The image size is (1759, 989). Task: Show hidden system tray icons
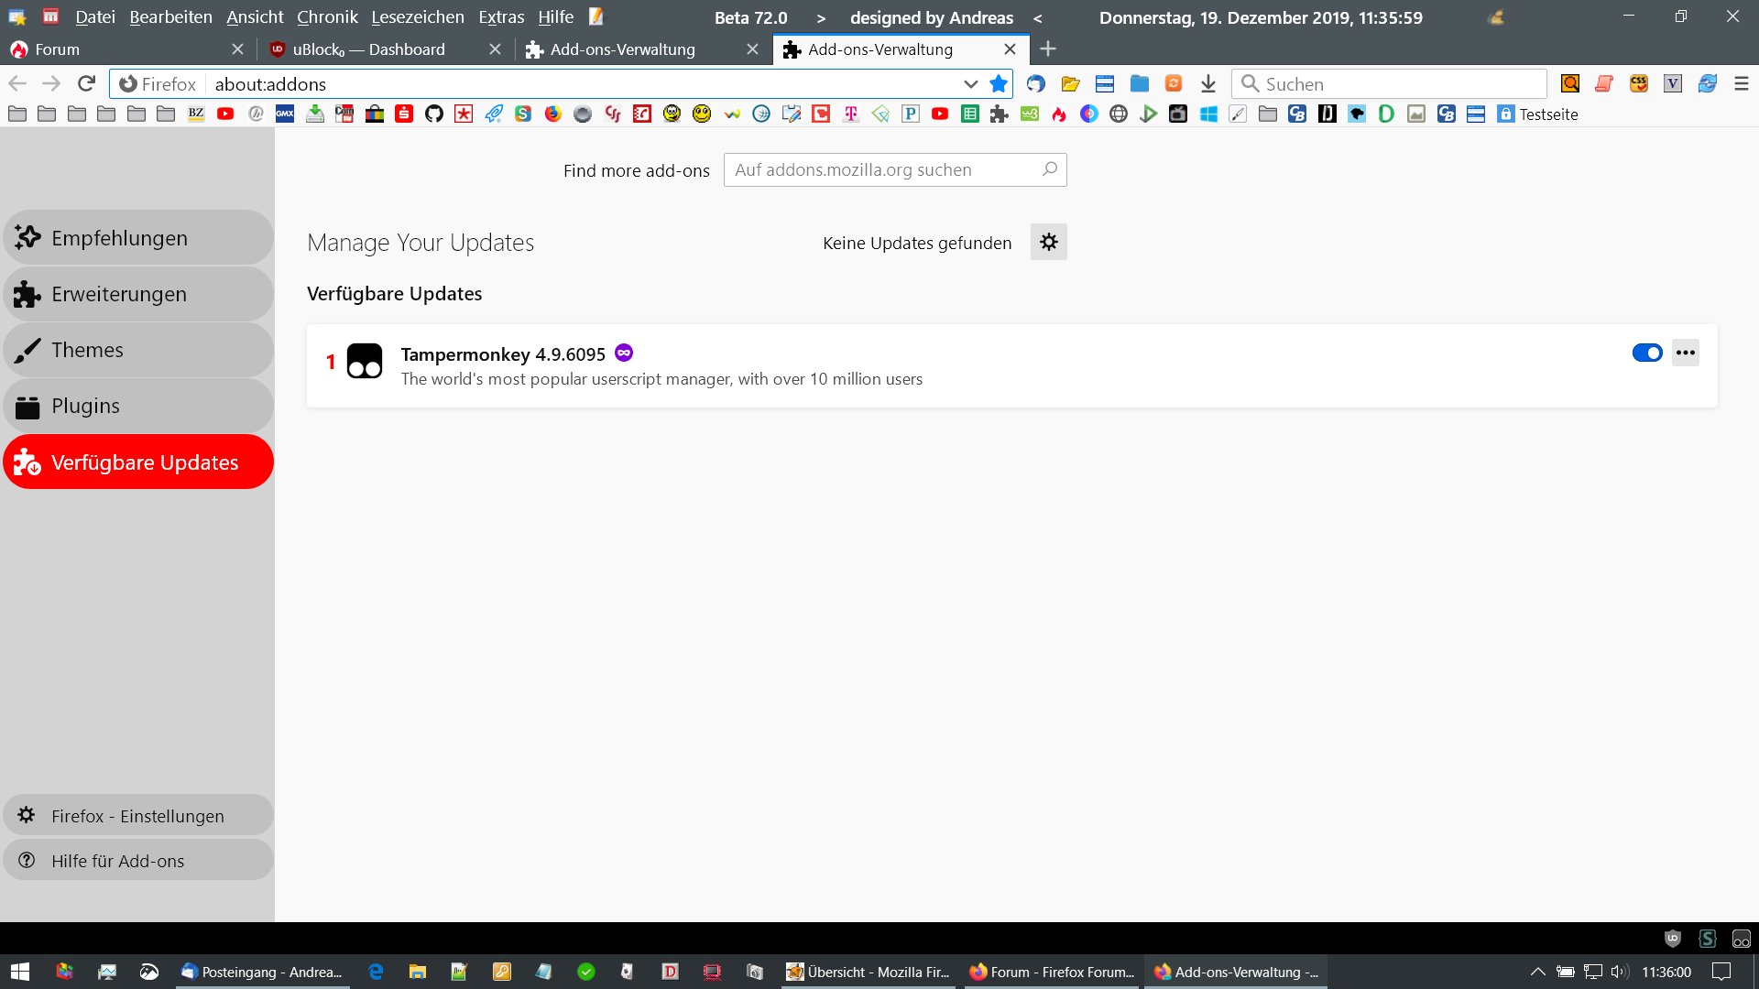(x=1537, y=972)
